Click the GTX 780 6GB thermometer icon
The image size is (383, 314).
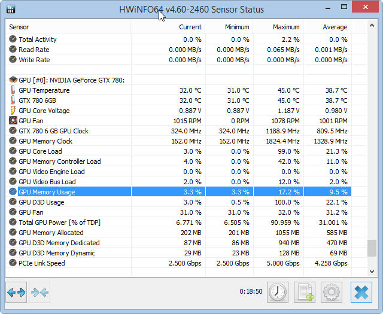point(13,100)
